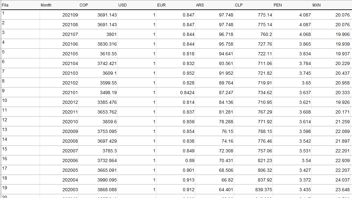Select the PEN value 3.65

(x=306, y=83)
